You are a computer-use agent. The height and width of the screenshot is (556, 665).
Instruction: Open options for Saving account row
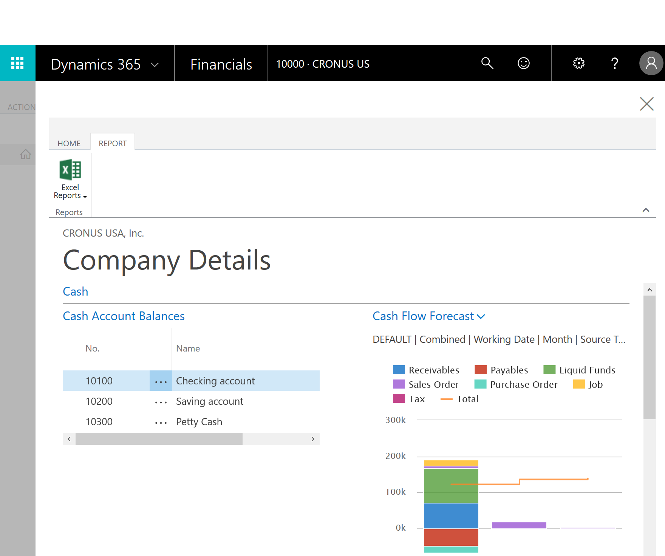161,401
